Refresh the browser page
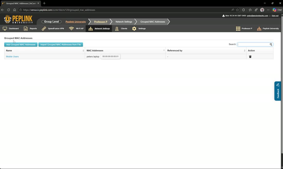The width and height of the screenshot is (283, 169). click(8, 10)
